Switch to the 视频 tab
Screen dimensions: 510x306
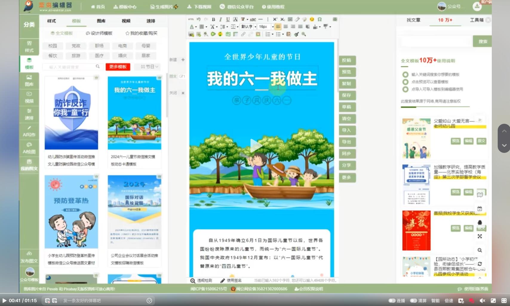pyautogui.click(x=126, y=21)
